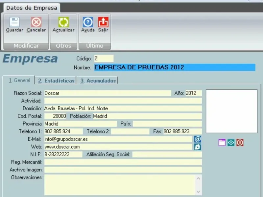The image size is (263, 197).
Task: Click the company image preview box
Action: [x=231, y=111]
